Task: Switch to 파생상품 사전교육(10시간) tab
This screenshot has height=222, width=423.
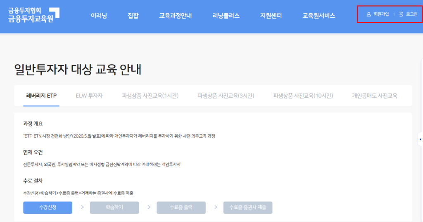Action: [303, 96]
